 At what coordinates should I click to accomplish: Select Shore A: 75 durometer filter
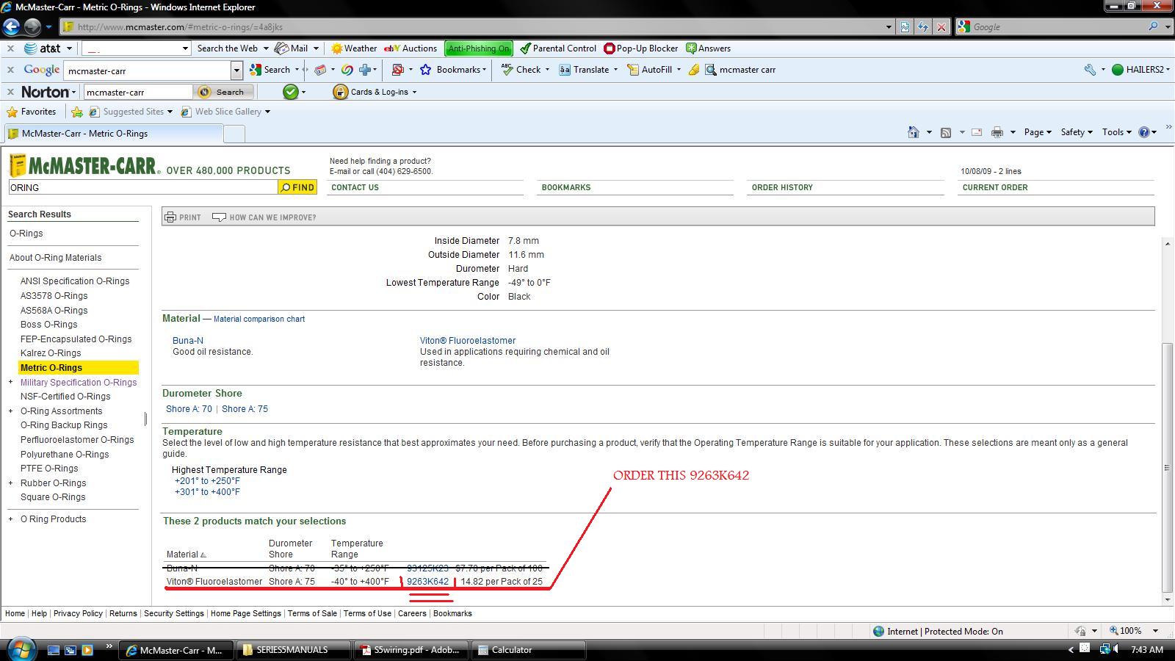pos(245,409)
